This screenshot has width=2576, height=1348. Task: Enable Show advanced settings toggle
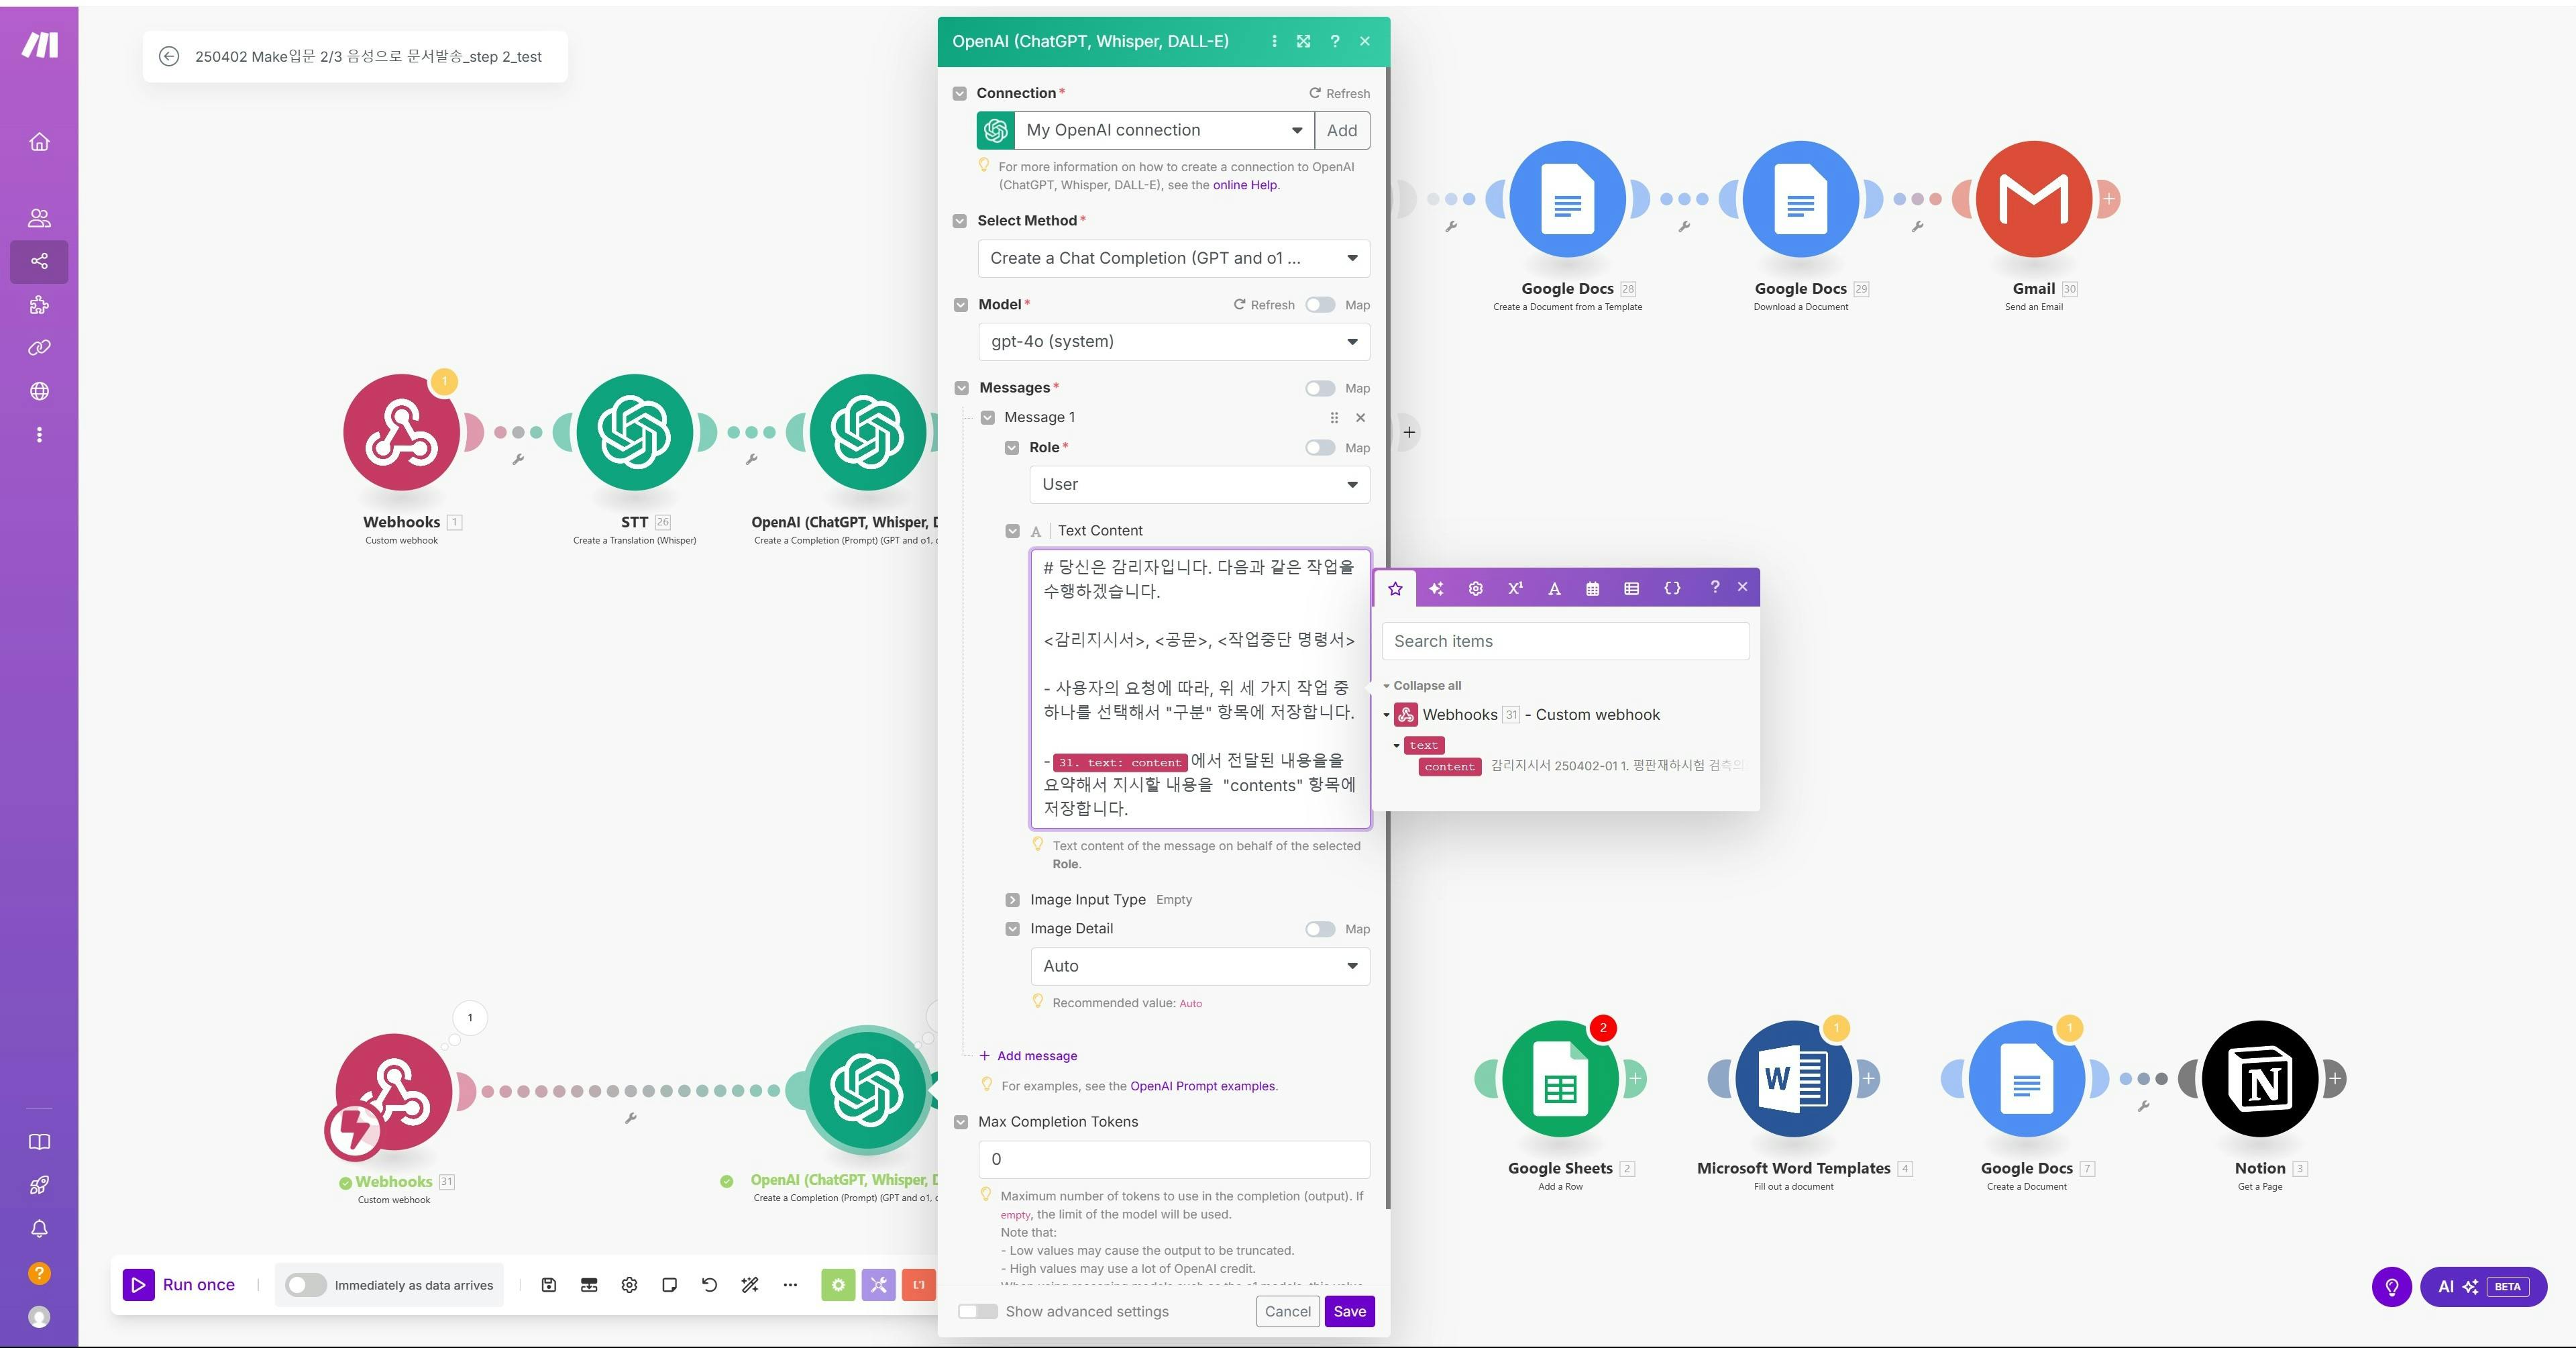click(x=977, y=1311)
